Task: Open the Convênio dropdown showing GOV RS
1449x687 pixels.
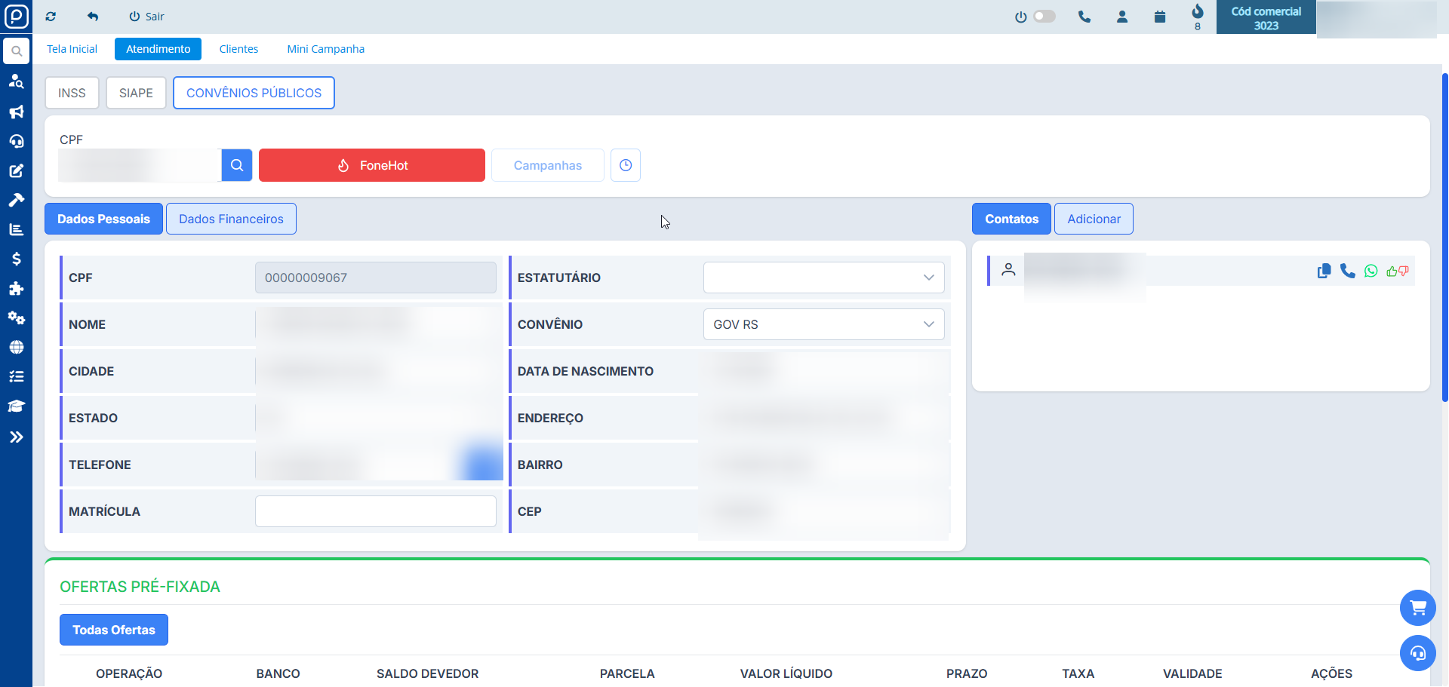Action: 823,324
